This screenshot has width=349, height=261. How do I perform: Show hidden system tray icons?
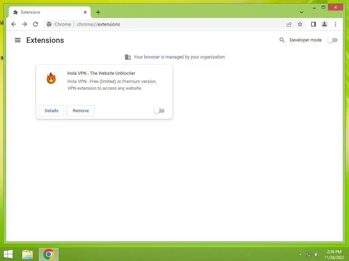[x=300, y=255]
